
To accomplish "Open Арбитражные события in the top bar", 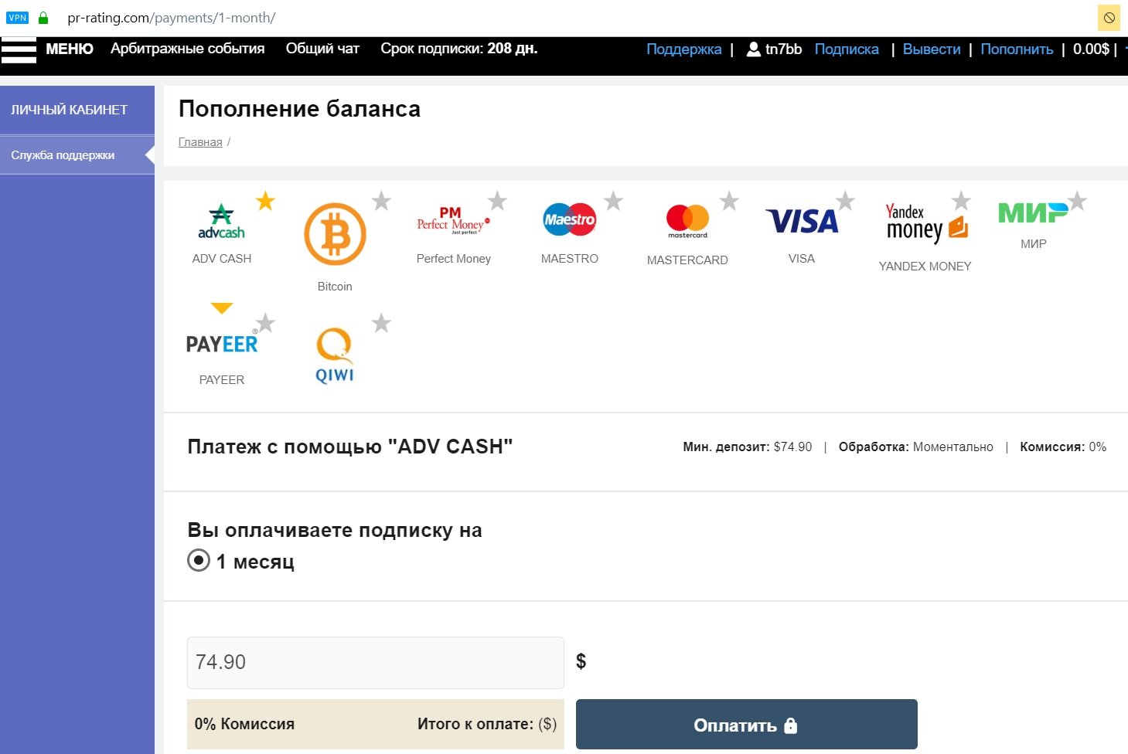I will coord(188,49).
